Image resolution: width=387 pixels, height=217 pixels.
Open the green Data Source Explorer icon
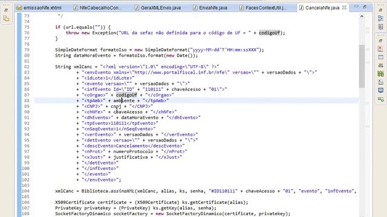(x=380, y=74)
